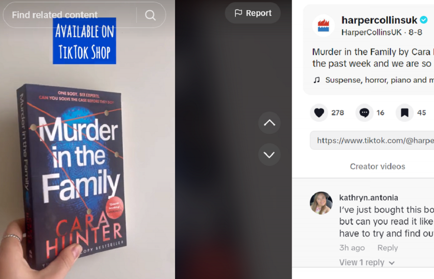Switch to Creator videos tab
This screenshot has width=434, height=279.
(x=377, y=166)
